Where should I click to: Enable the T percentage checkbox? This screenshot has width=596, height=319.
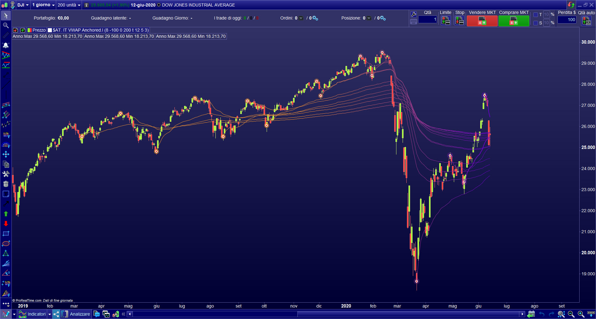[535, 15]
